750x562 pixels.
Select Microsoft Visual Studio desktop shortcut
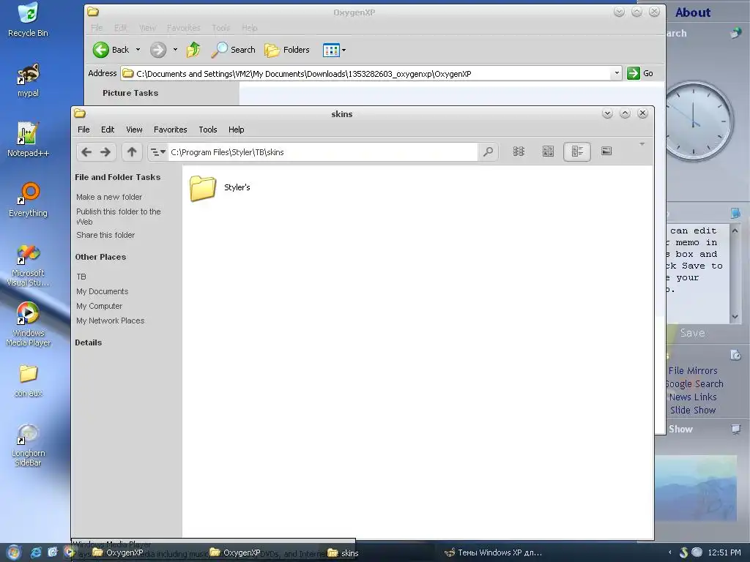point(28,265)
